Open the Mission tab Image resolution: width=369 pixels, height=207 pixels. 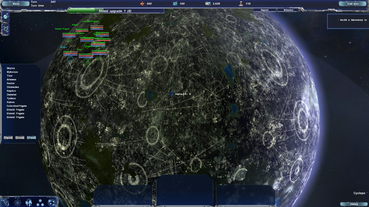point(289,10)
